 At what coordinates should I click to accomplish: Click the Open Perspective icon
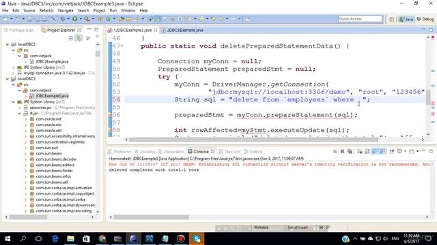coord(391,19)
